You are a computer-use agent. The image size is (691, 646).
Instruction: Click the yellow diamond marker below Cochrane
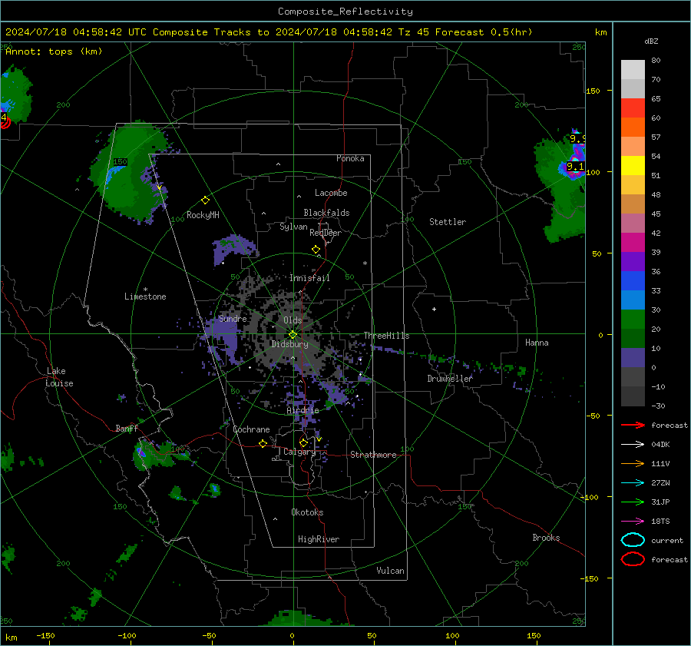(263, 443)
